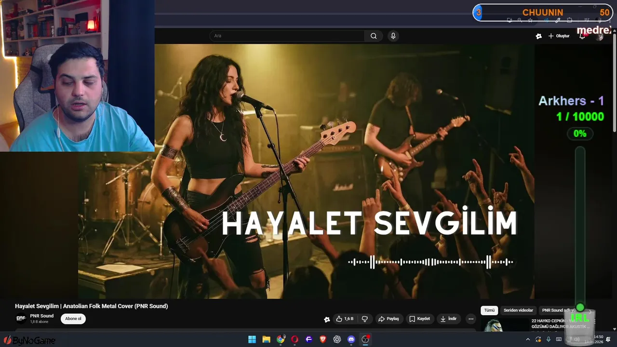Open the last taskbar app with red badge
The height and width of the screenshot is (347, 617).
[365, 339]
